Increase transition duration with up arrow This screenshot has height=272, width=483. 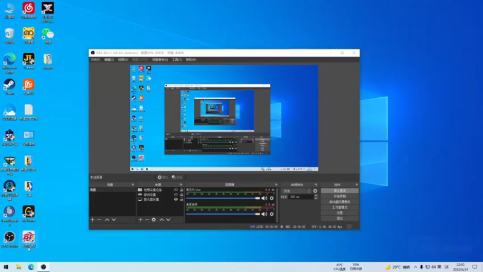click(316, 195)
